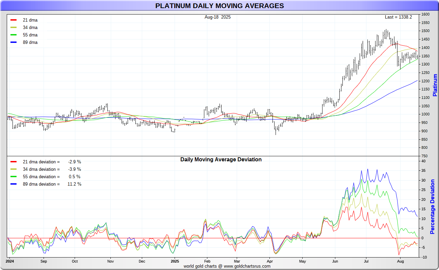Click the May label on the time axis
Screen dimensions: 439x270
coord(302,261)
